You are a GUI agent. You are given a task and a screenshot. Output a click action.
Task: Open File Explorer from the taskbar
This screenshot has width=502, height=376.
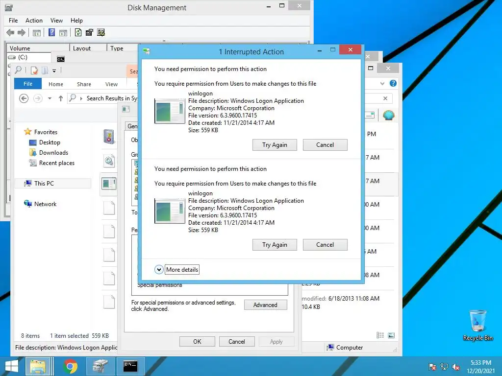click(38, 366)
